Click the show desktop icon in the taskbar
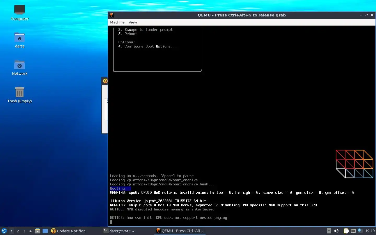This screenshot has width=376, height=235. (45, 231)
